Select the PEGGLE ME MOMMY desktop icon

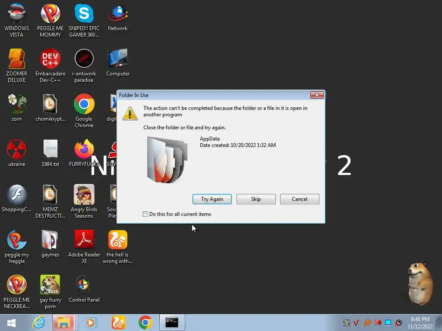point(50,20)
